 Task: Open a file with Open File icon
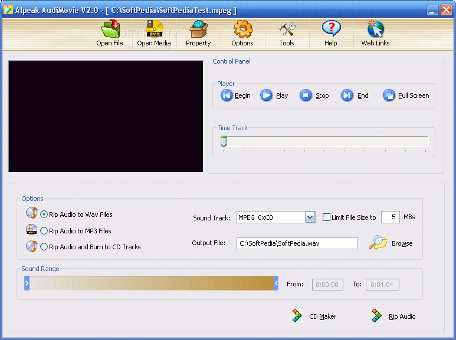click(x=110, y=29)
